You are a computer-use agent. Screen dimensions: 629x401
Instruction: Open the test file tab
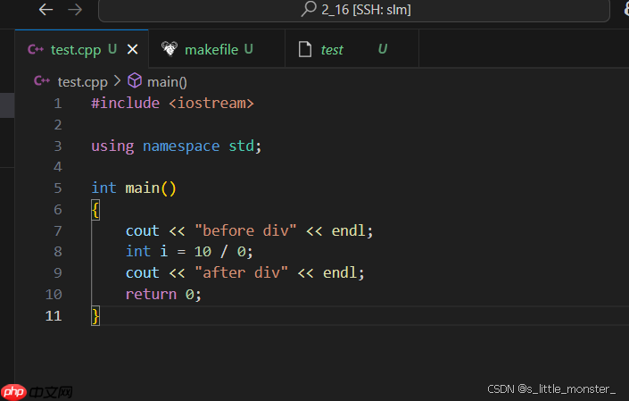pos(352,49)
